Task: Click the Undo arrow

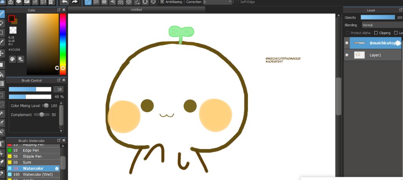Action: 64,2
